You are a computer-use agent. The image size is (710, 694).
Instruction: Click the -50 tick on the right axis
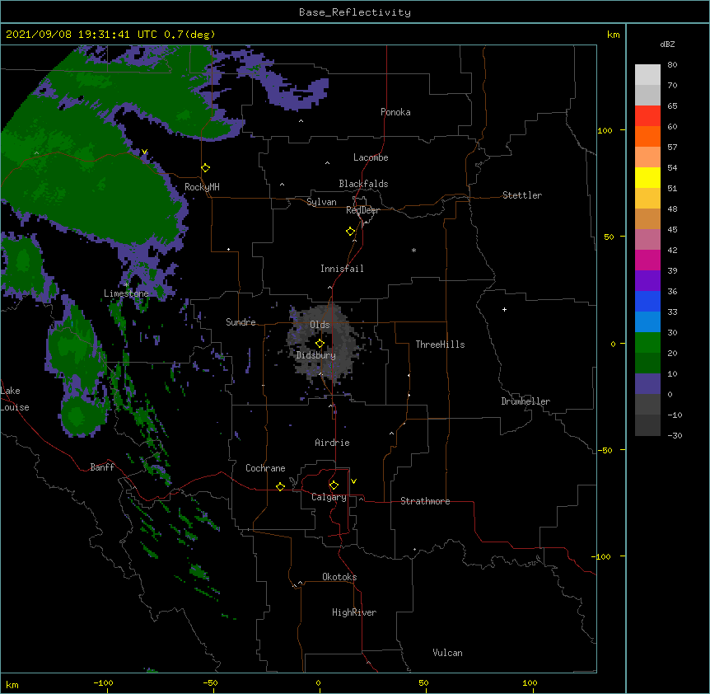[605, 450]
